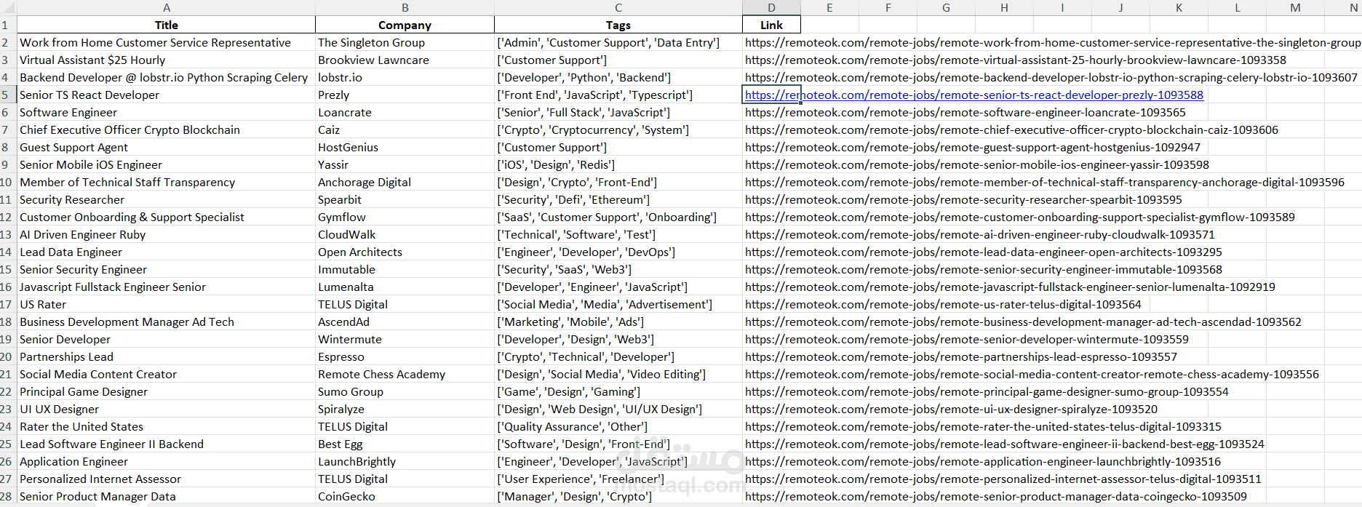Select 'Spearbit' company cell
This screenshot has height=507, width=1362.
pos(405,199)
